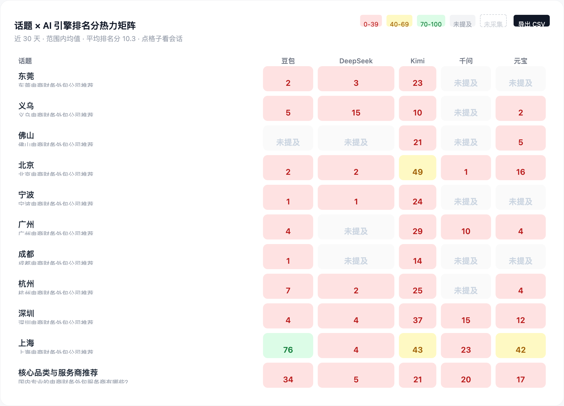
Task: Click the 千问 column header
Action: (x=466, y=61)
